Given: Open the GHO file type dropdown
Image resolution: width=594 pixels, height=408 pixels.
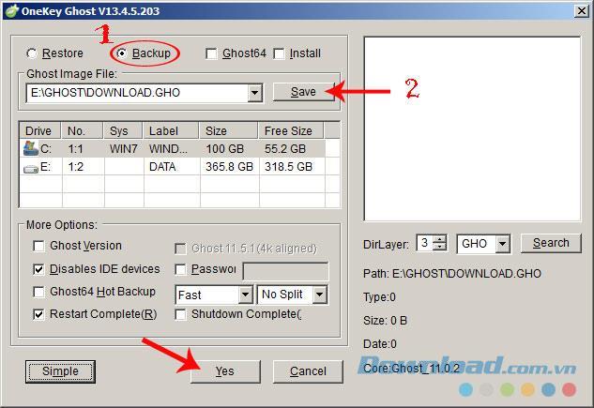Looking at the screenshot, I should click(502, 244).
